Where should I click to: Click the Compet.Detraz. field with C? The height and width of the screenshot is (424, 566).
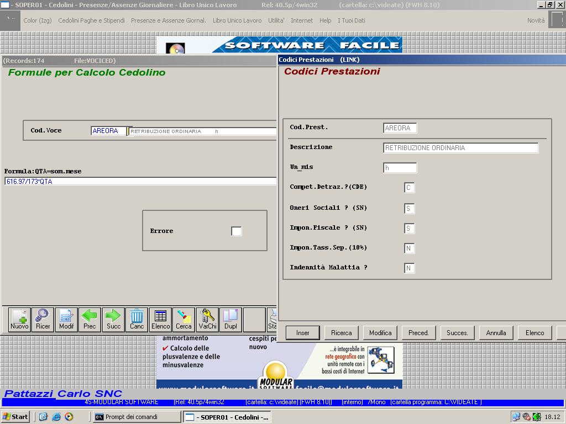410,188
